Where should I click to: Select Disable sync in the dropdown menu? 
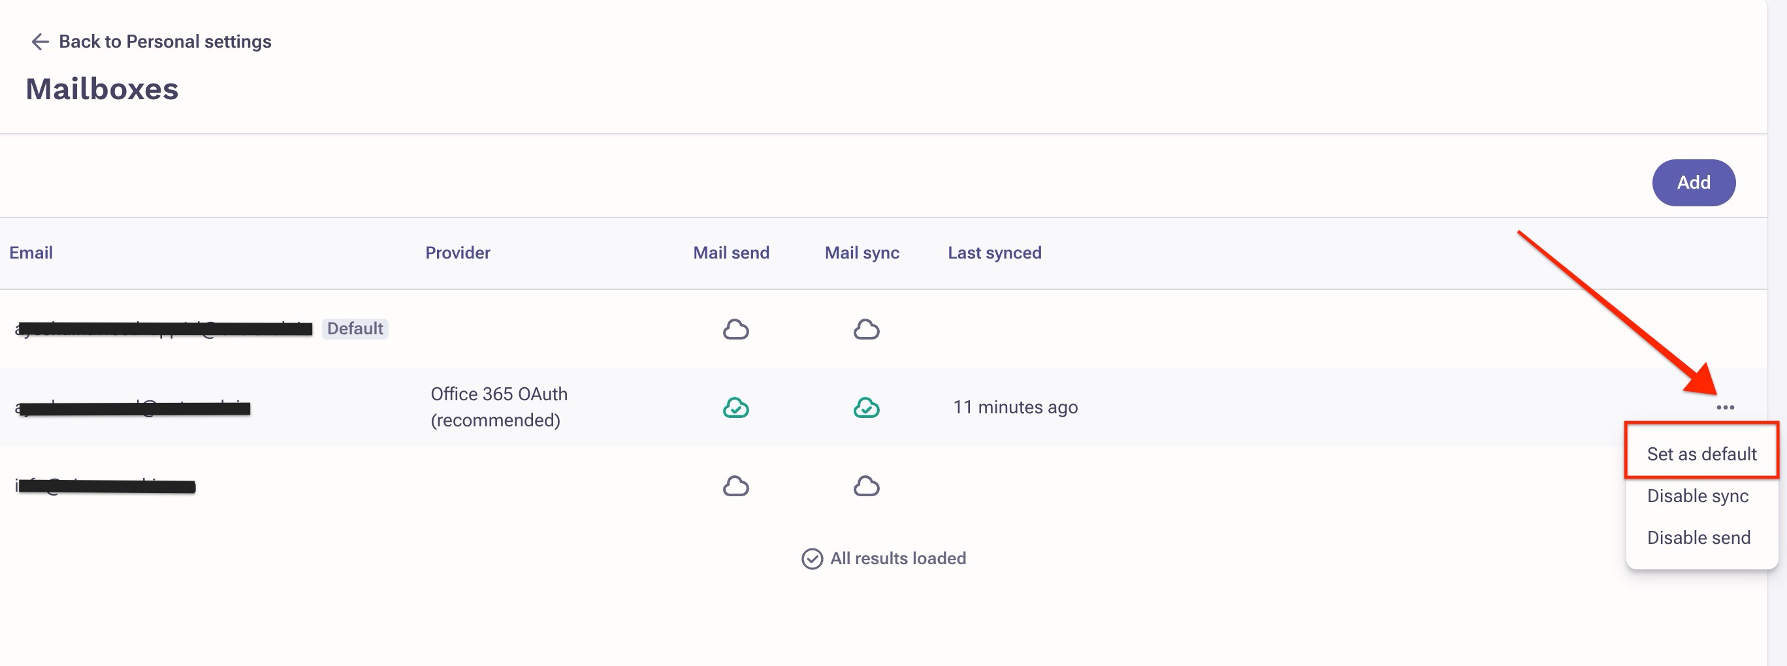point(1698,496)
